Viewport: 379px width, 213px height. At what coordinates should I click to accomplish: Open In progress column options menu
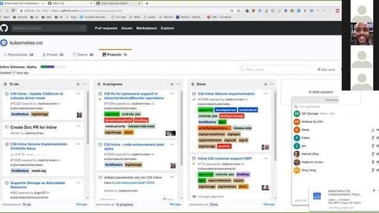178,84
